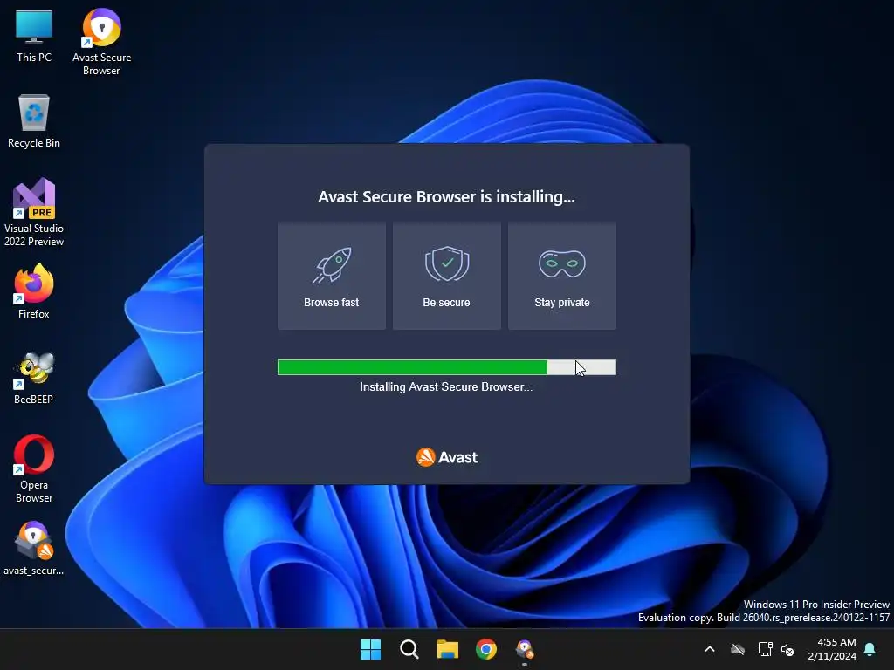Image resolution: width=894 pixels, height=670 pixels.
Task: Click the Stay private label
Action: 561,303
